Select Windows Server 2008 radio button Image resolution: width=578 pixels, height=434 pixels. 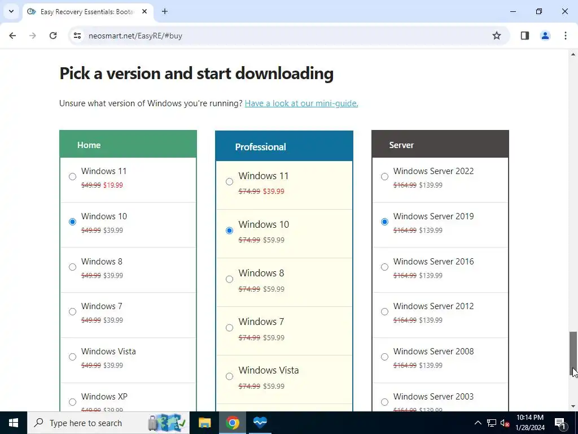384,357
